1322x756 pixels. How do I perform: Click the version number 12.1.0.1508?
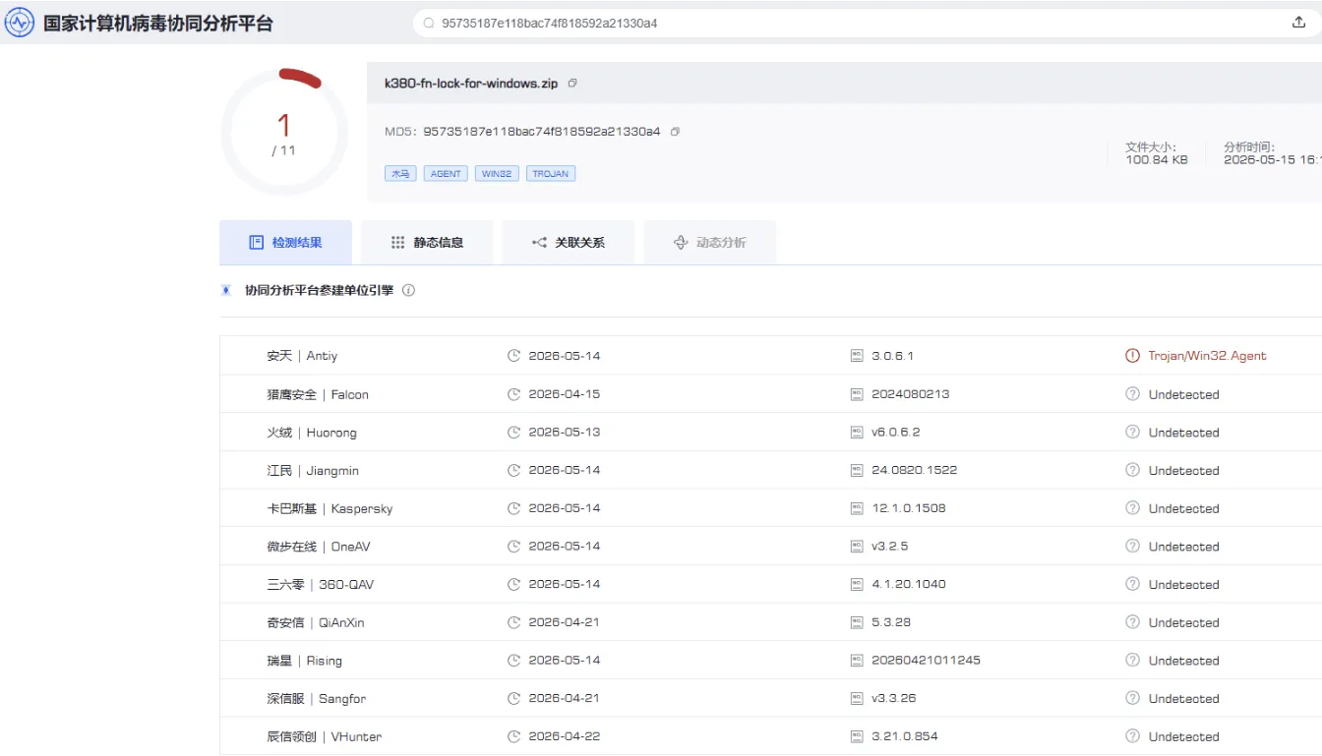pyautogui.click(x=908, y=508)
